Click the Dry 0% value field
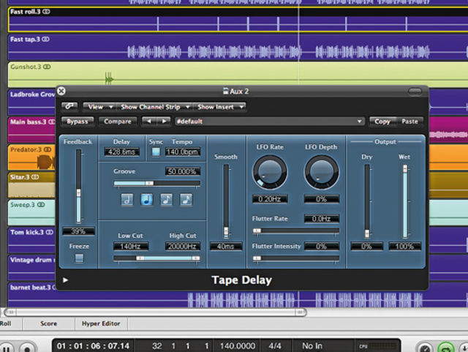This screenshot has height=352, width=468. (x=367, y=247)
